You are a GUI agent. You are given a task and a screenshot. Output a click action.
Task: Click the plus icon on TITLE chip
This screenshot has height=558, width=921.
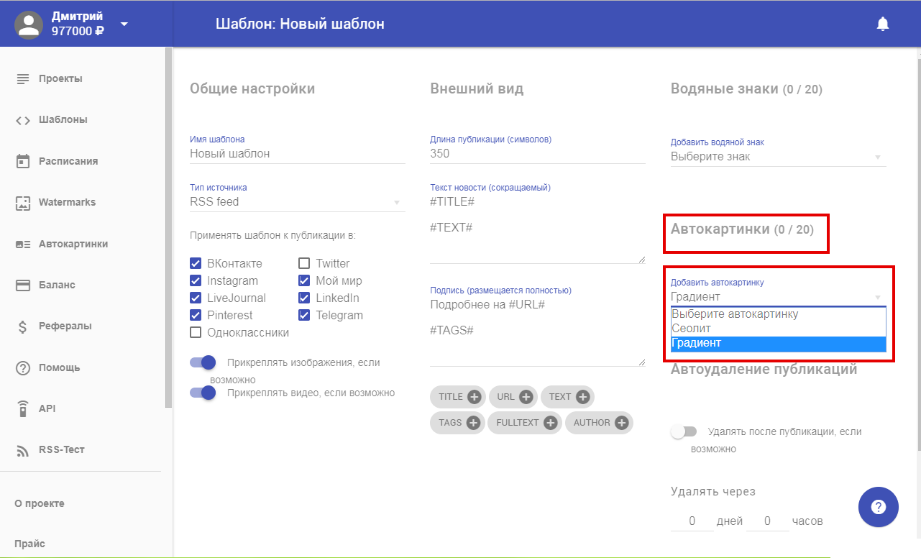click(x=474, y=397)
